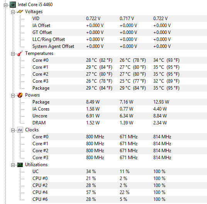207x204 pixels.
Task: Select the DRAM power row
Action: (119, 123)
